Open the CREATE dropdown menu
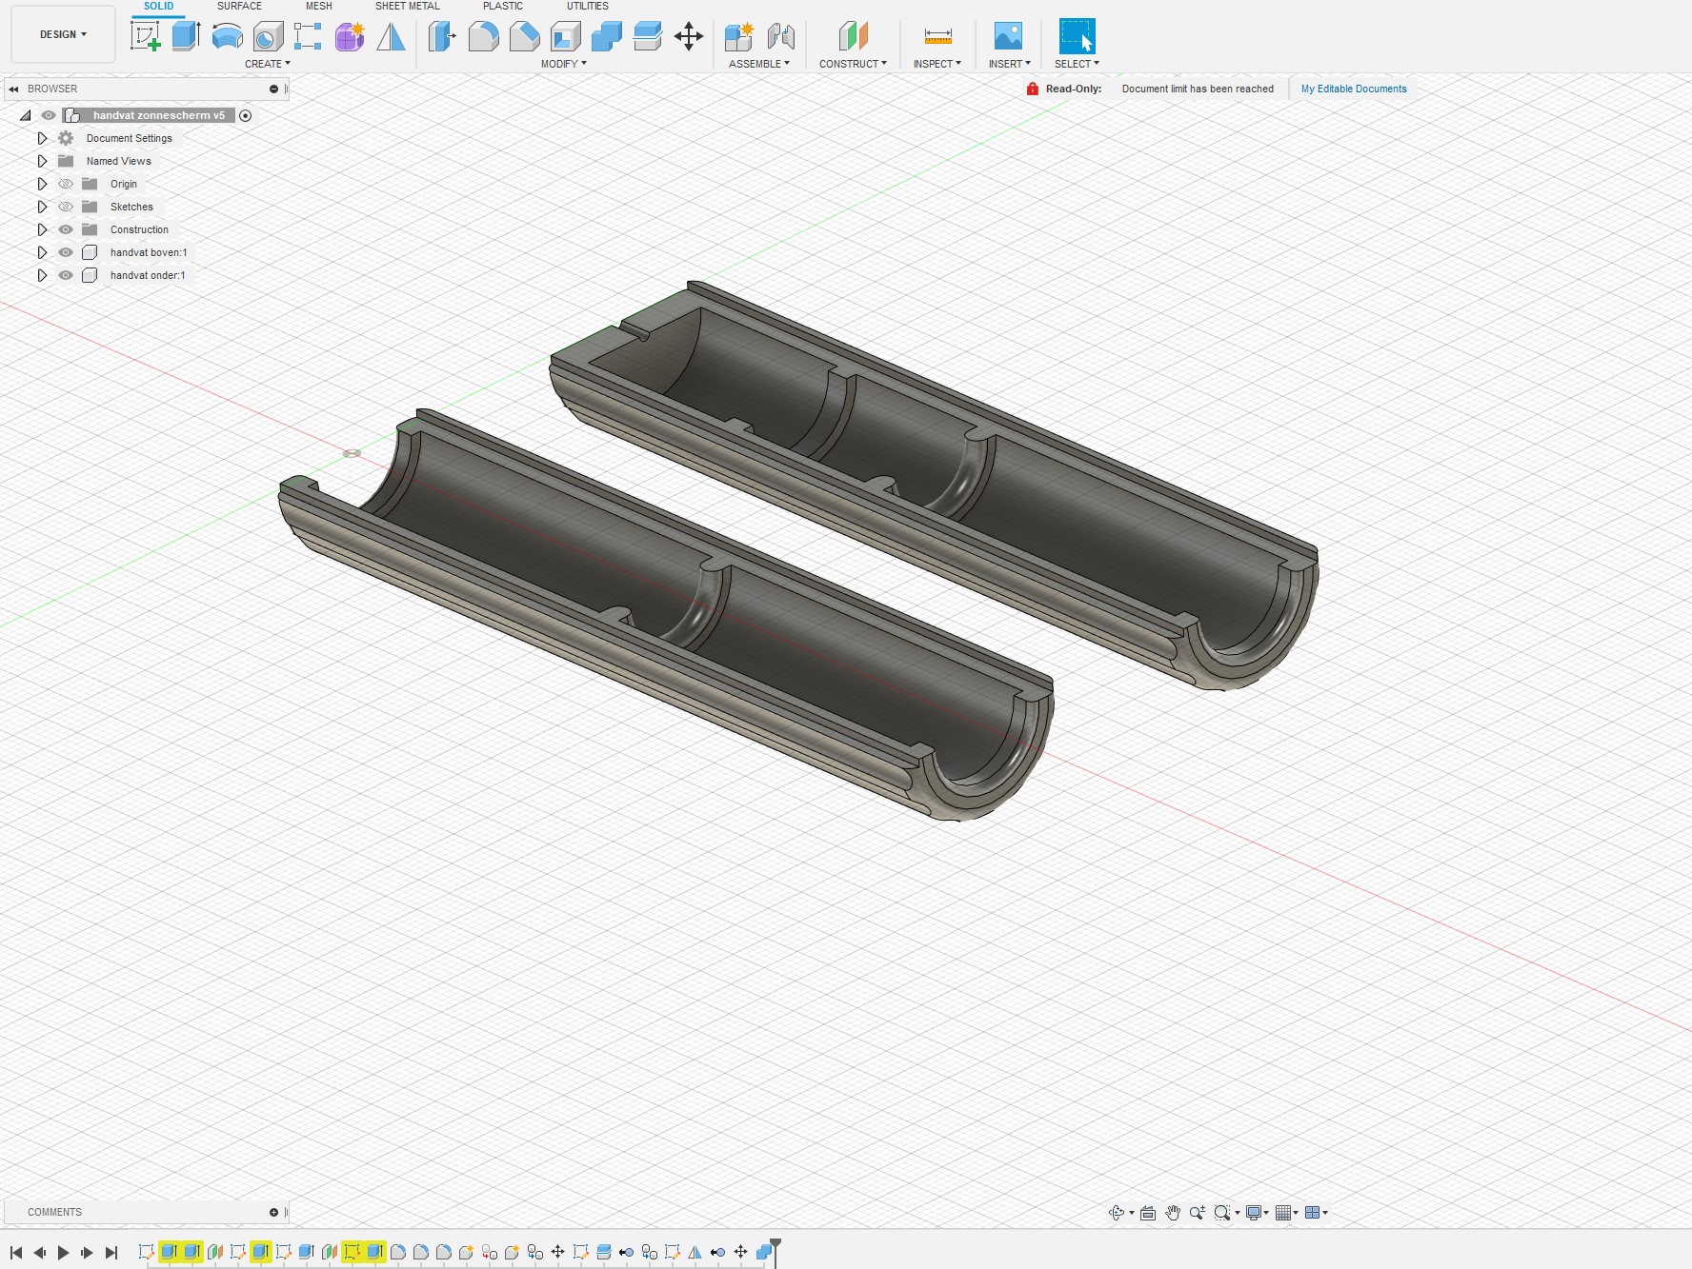Screen dimensions: 1692x1269 point(268,64)
